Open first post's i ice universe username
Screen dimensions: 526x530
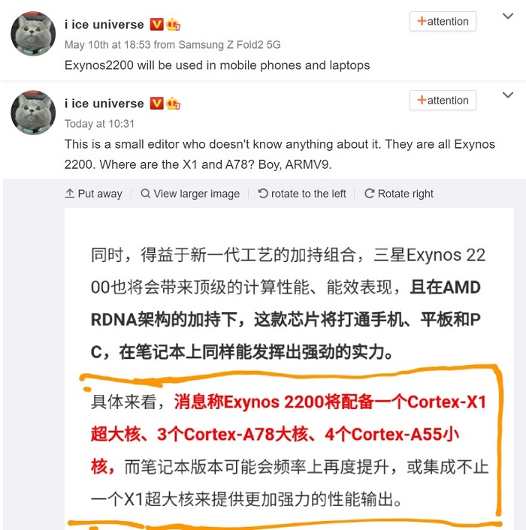104,25
